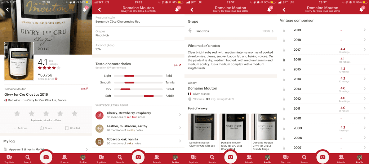Tap the earthy mushroom notes icon
Image resolution: width=369 pixels, height=164 pixels.
(x=99, y=128)
